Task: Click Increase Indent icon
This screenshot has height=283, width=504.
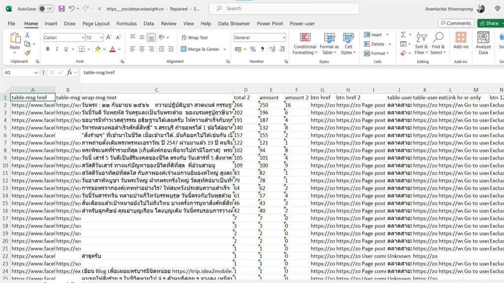Action: (x=171, y=49)
